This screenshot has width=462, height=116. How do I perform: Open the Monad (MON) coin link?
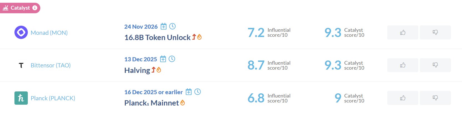tap(49, 33)
